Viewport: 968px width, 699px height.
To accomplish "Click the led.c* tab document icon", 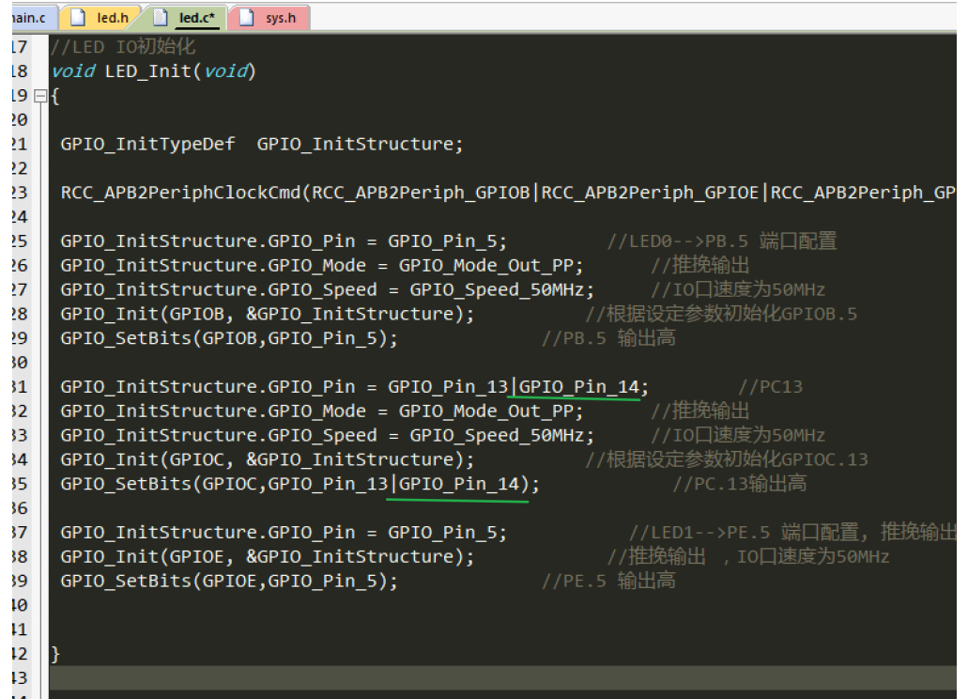I will point(161,18).
